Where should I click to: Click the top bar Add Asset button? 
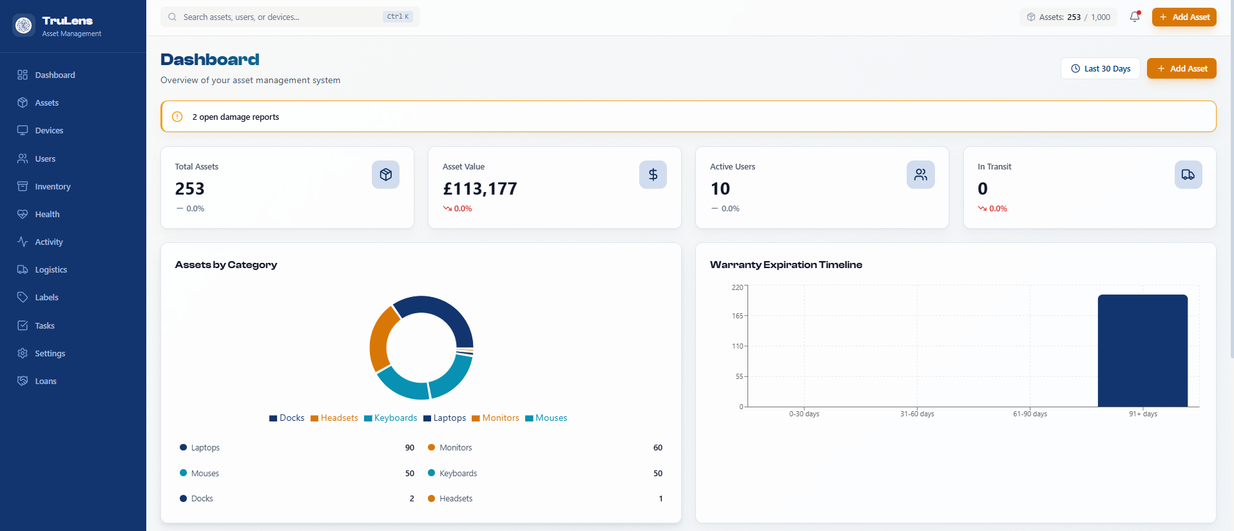[1184, 17]
